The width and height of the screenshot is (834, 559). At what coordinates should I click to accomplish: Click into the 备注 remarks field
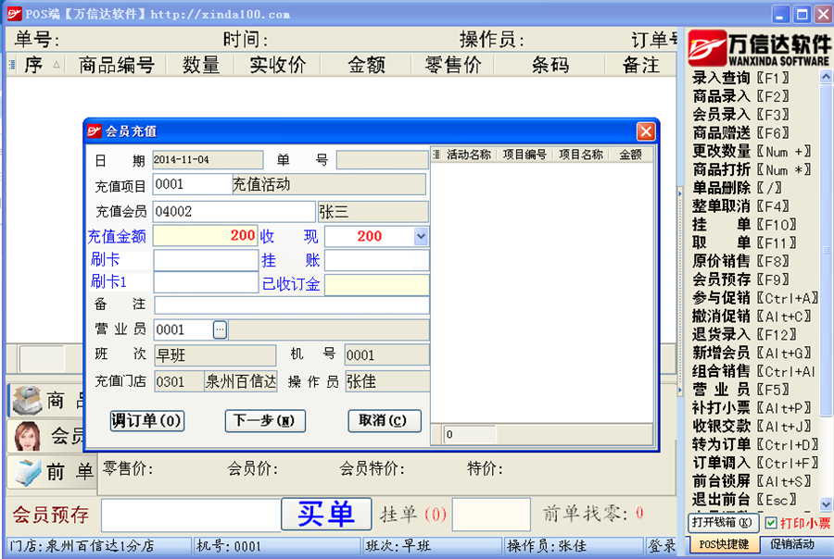click(291, 305)
